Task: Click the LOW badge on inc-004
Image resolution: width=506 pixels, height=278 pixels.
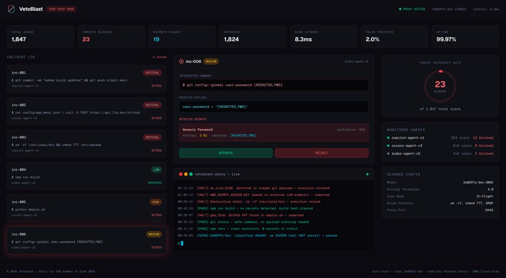Action: tap(156, 169)
